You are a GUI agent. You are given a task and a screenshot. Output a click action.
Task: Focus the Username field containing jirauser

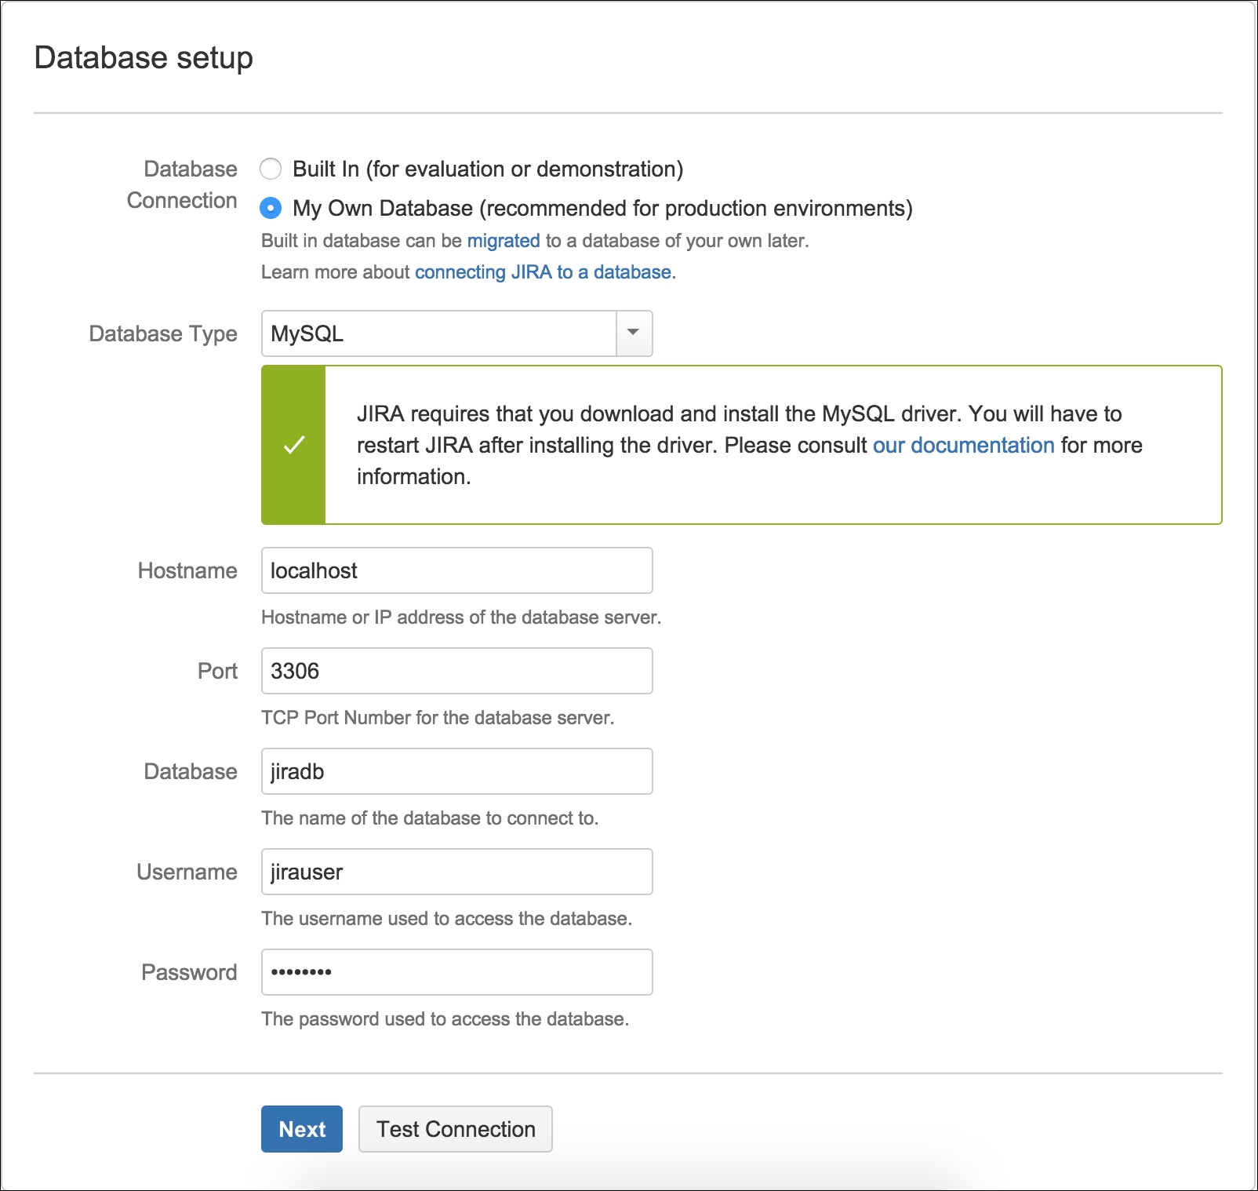[456, 872]
